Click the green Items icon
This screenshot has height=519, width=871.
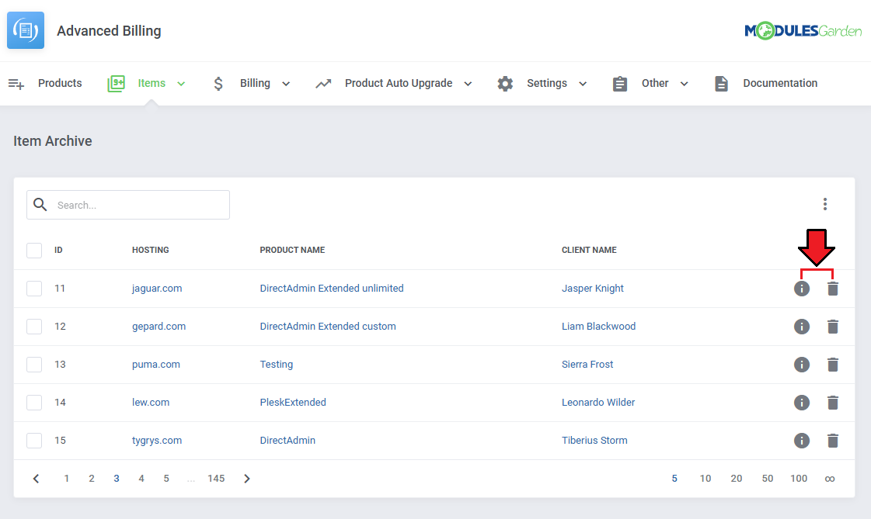point(116,84)
